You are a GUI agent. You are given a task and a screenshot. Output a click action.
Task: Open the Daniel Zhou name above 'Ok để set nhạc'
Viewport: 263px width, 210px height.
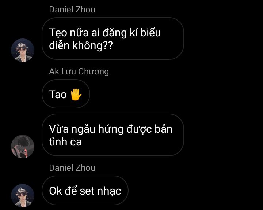72,168
